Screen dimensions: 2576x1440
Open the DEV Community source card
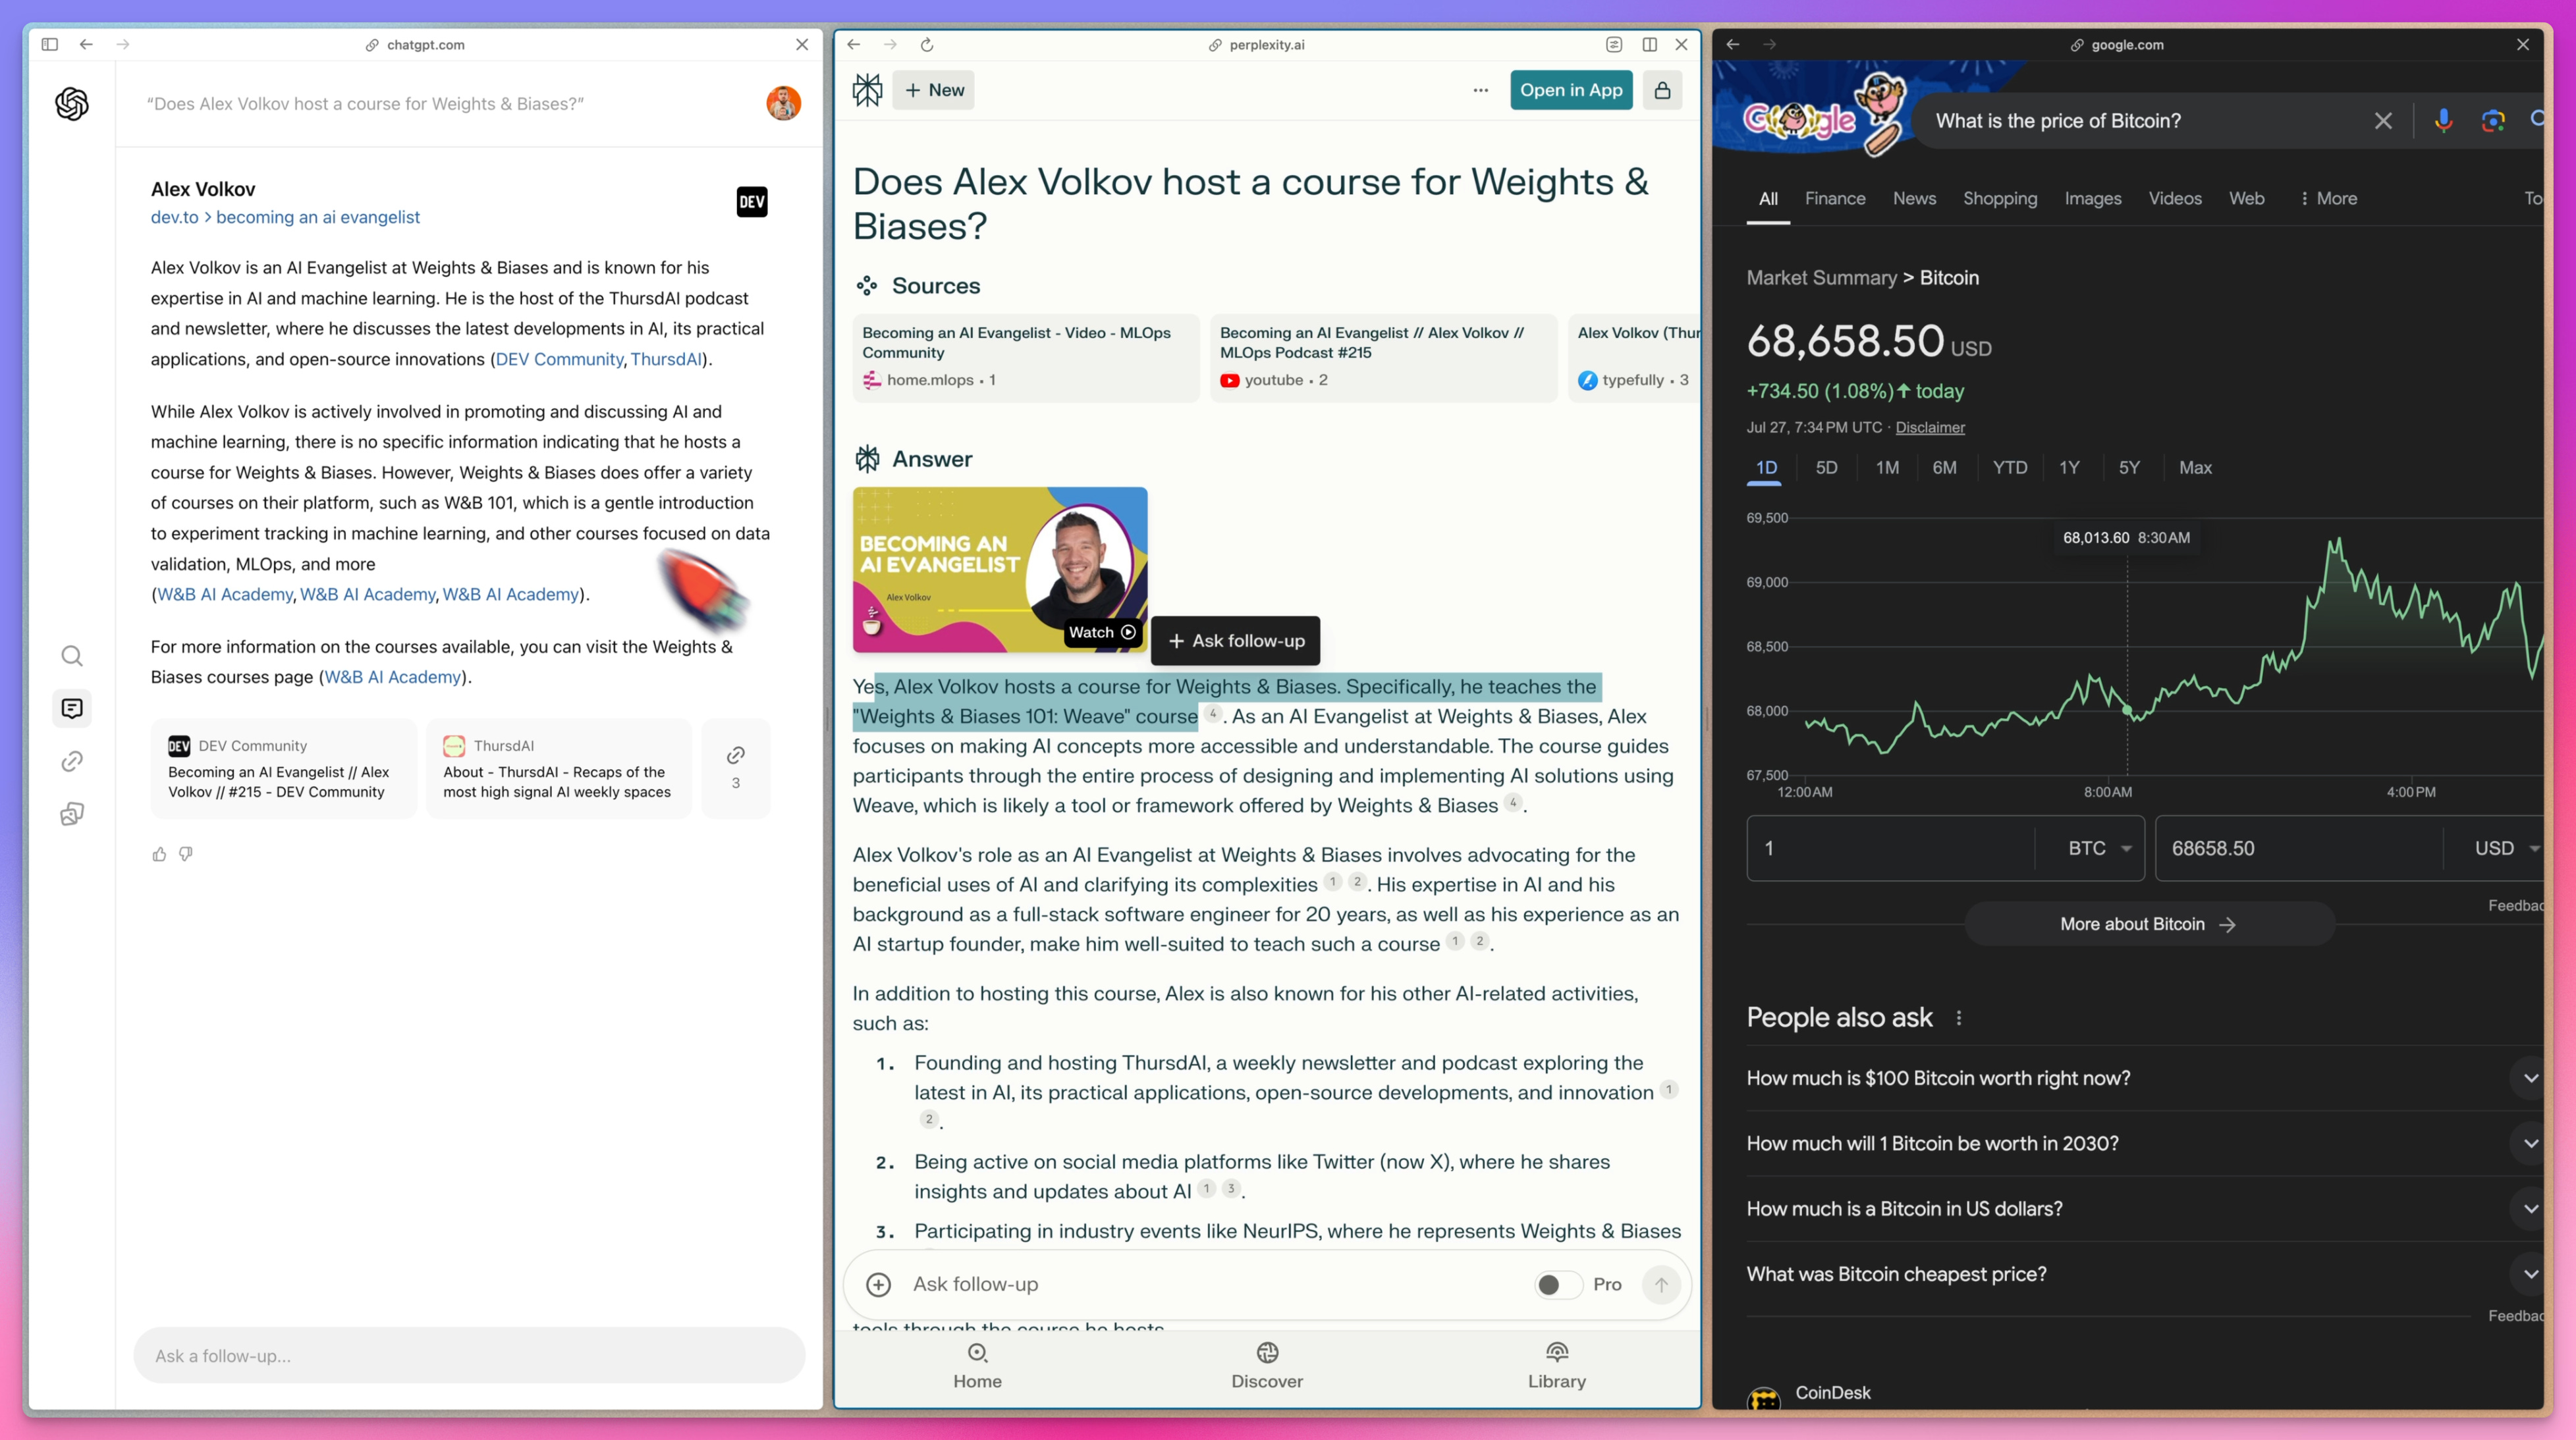tap(283, 768)
